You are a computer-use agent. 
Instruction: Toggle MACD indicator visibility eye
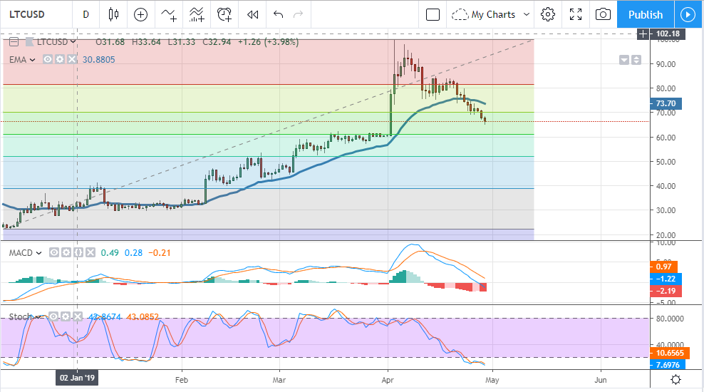(54, 252)
